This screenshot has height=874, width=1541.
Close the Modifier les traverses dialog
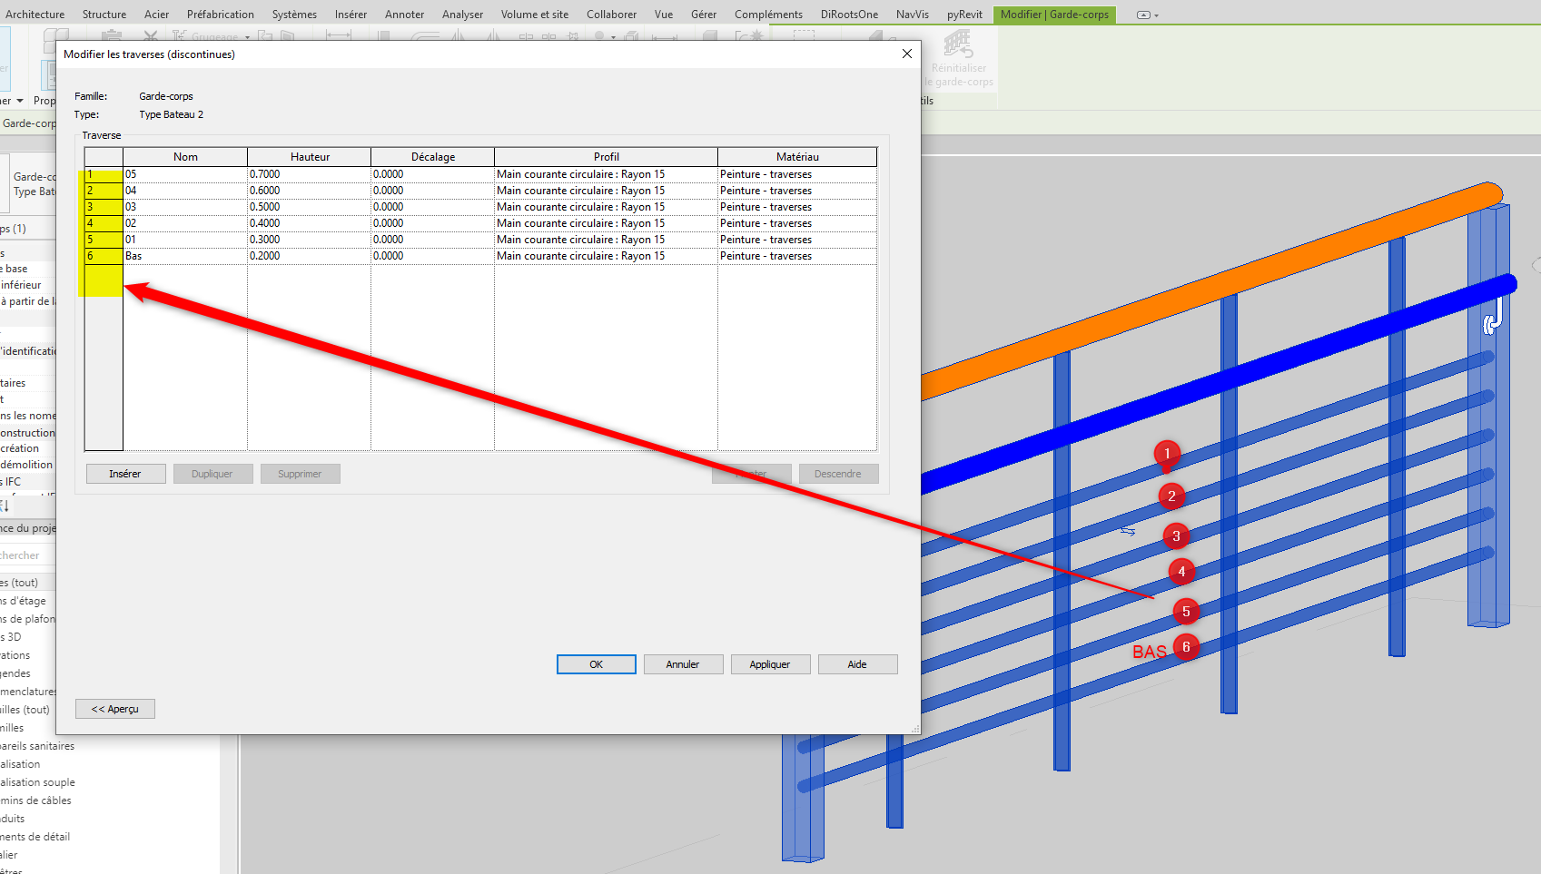coord(906,54)
